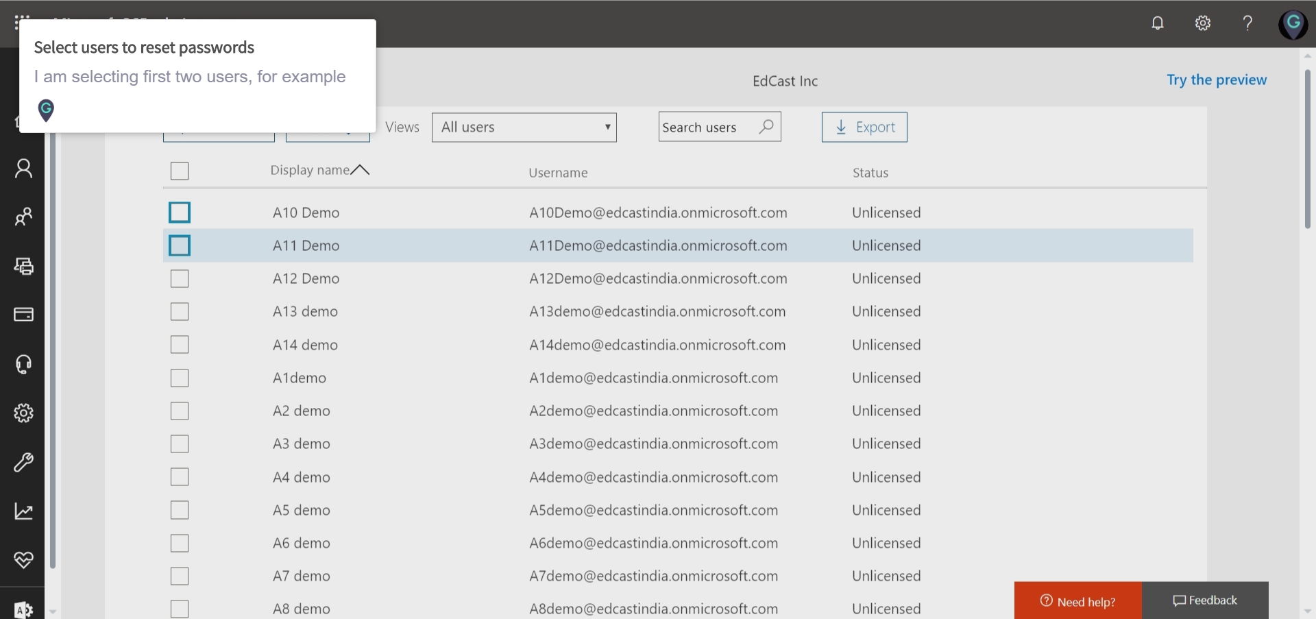Open the A8 demo user name
This screenshot has width=1316, height=619.
coord(302,609)
